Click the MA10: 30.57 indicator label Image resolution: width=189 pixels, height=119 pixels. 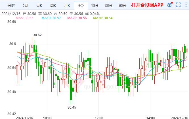point(51,18)
